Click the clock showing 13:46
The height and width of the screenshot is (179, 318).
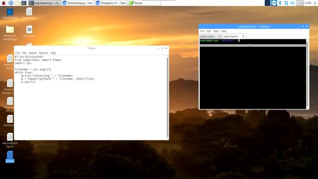[308, 3]
